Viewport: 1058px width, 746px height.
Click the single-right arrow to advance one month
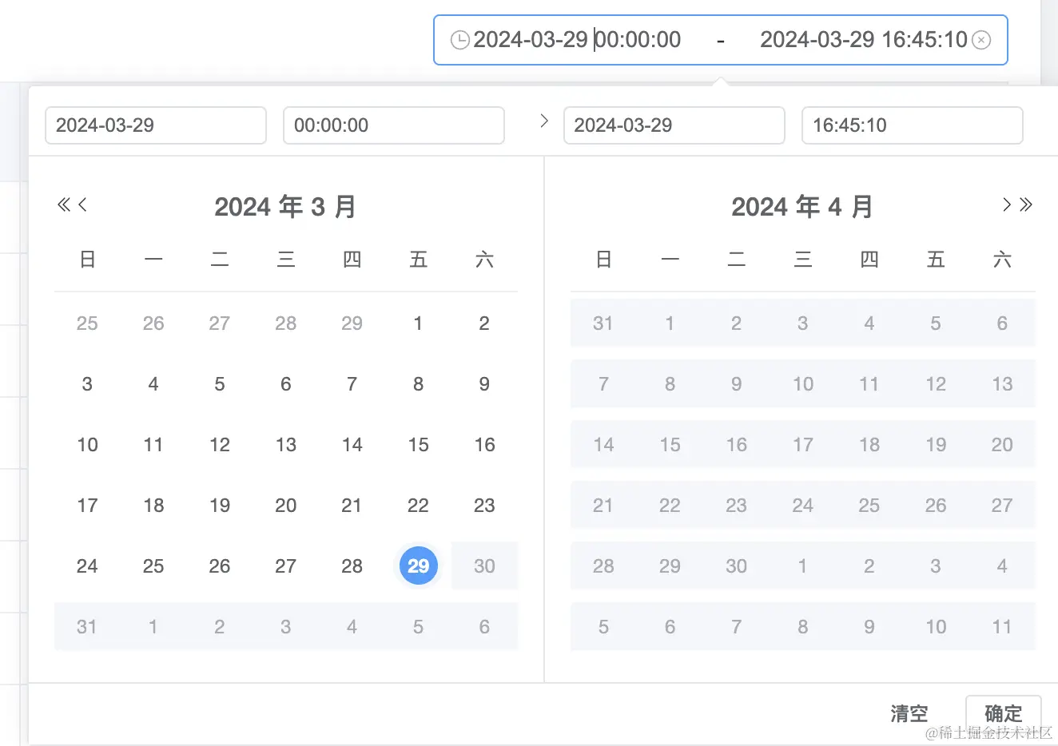click(1006, 204)
